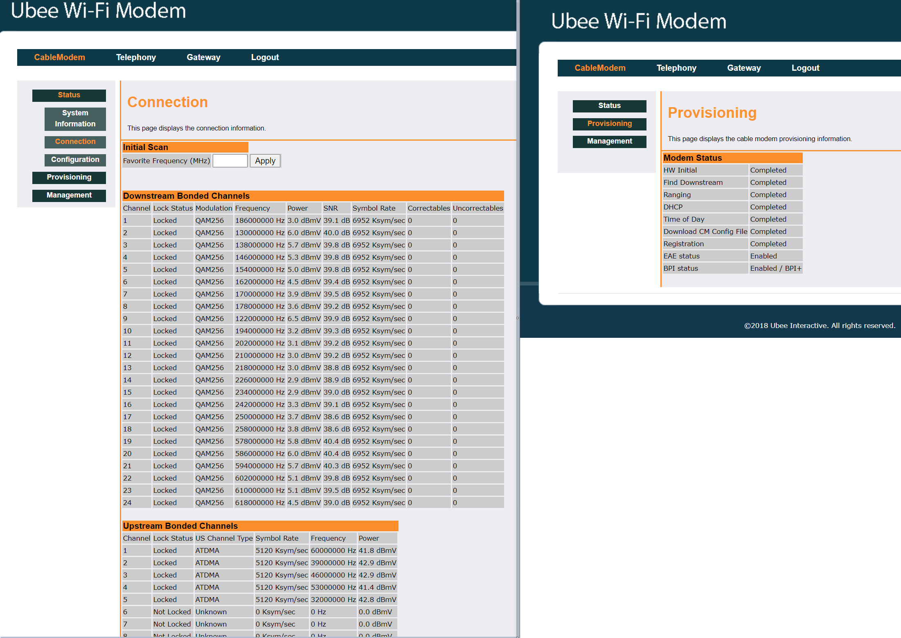Click the Favorite Frequency input field
901x638 pixels.
tap(230, 161)
